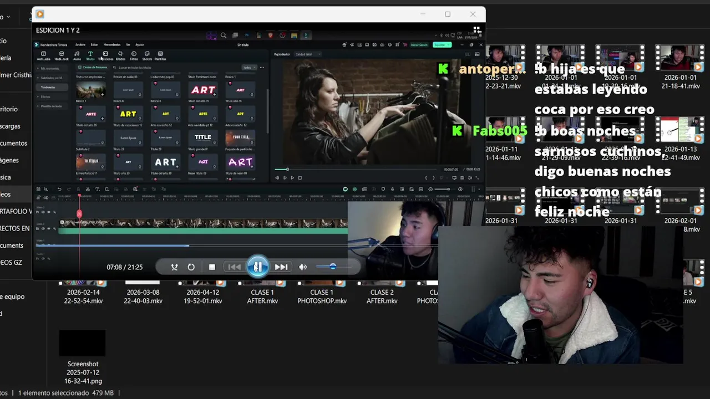Screen dimensions: 710x399
Task: Select the crop tool in timeline toolbar
Action: pos(107,189)
